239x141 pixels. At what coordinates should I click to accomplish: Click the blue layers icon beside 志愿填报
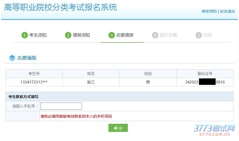point(12,58)
